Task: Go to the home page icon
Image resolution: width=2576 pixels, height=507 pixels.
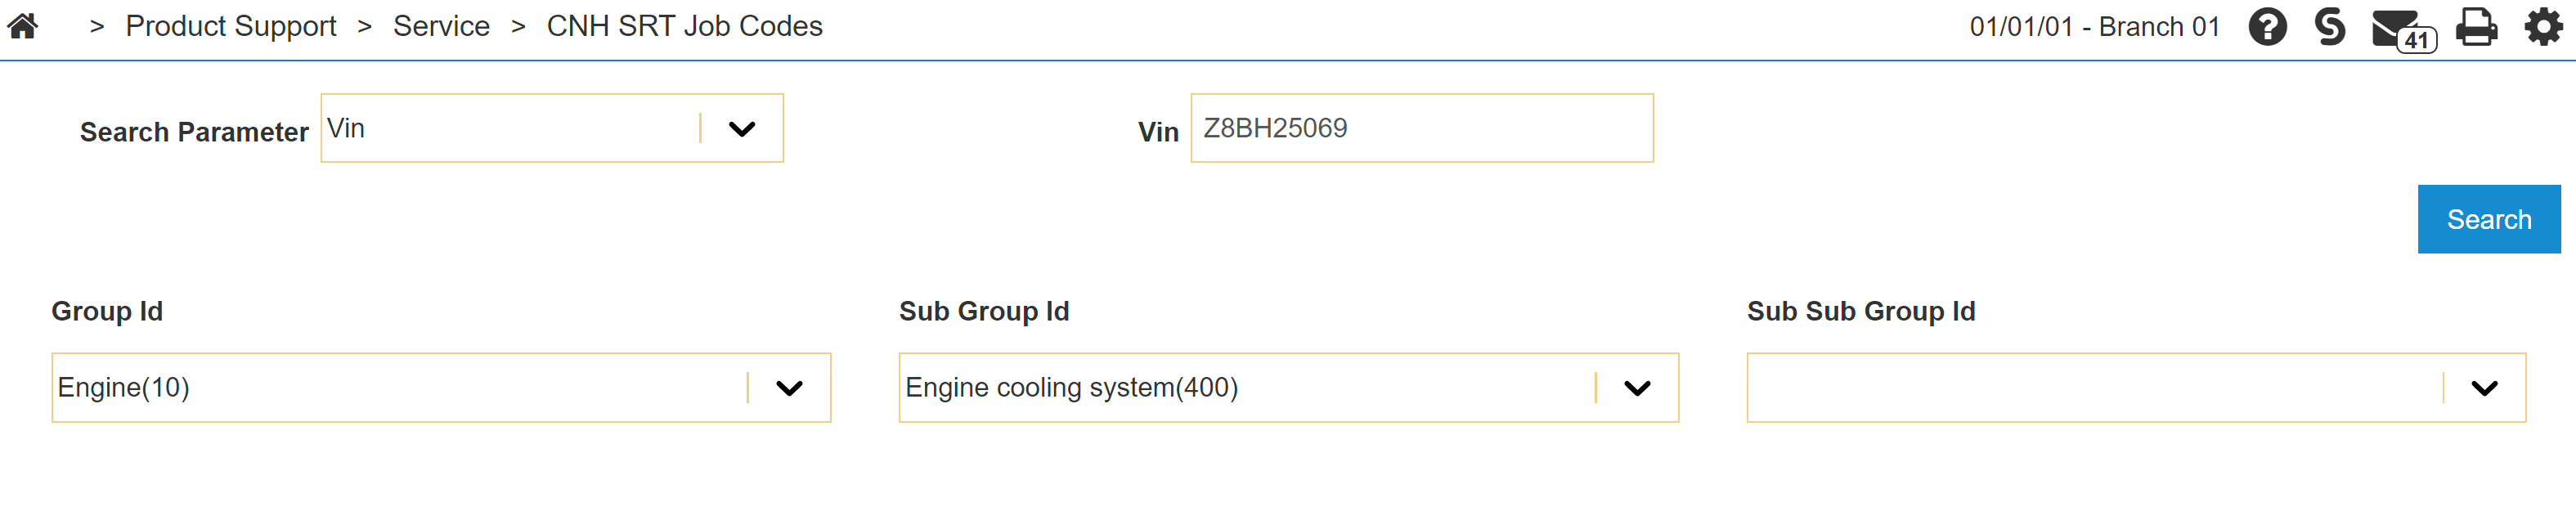Action: tap(23, 26)
